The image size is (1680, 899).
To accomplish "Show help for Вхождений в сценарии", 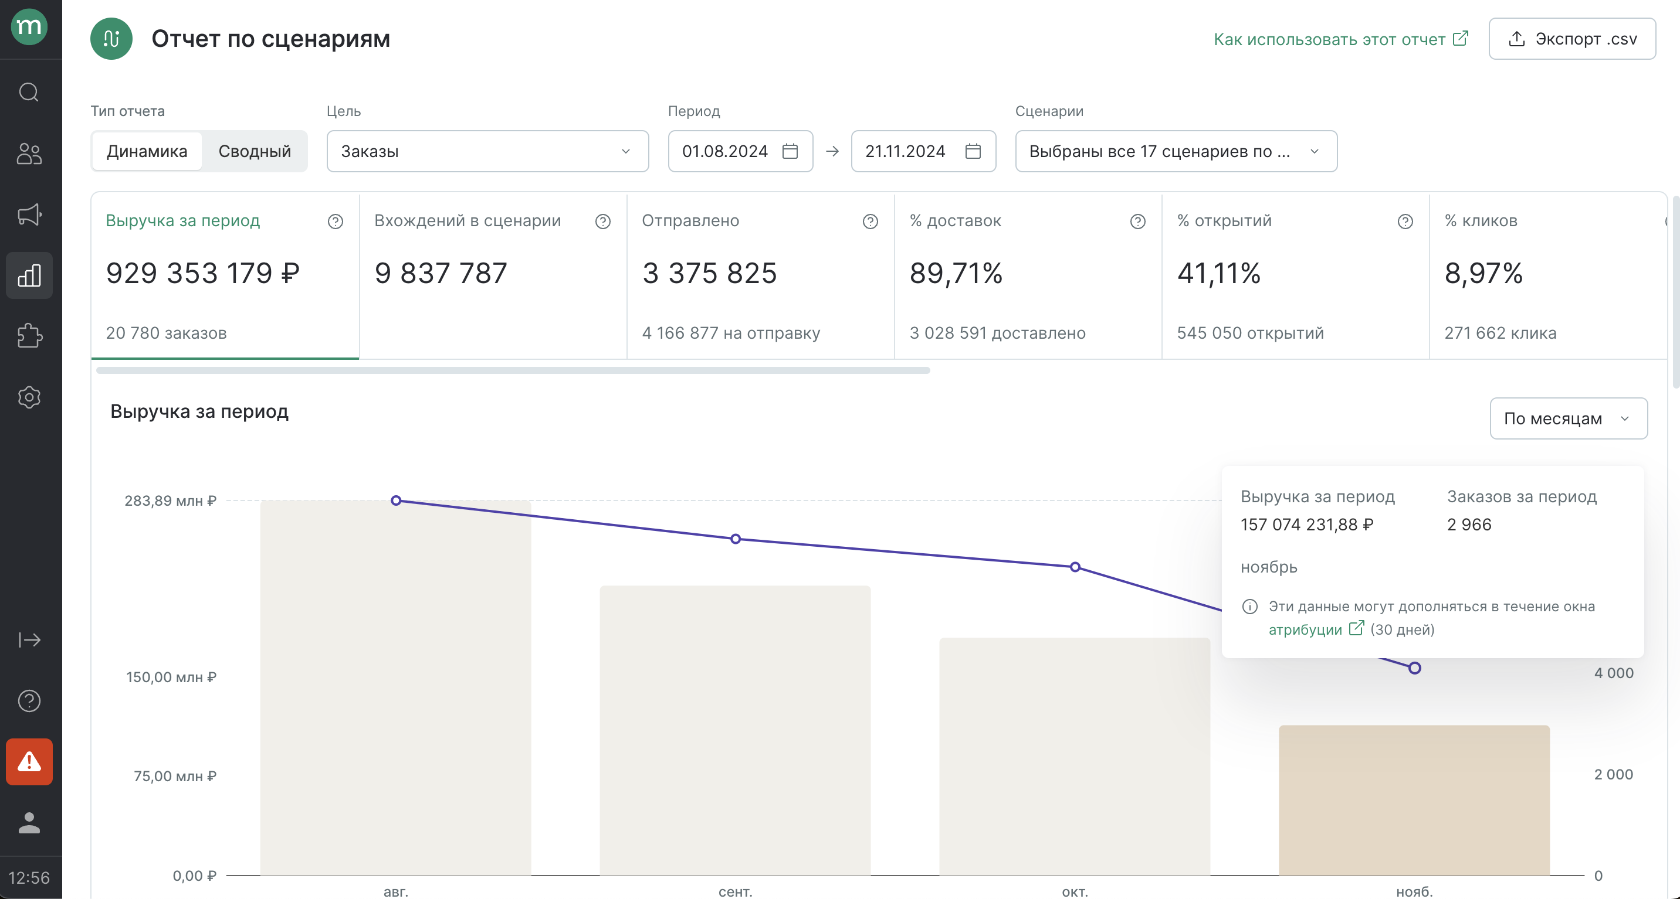I will (x=603, y=222).
